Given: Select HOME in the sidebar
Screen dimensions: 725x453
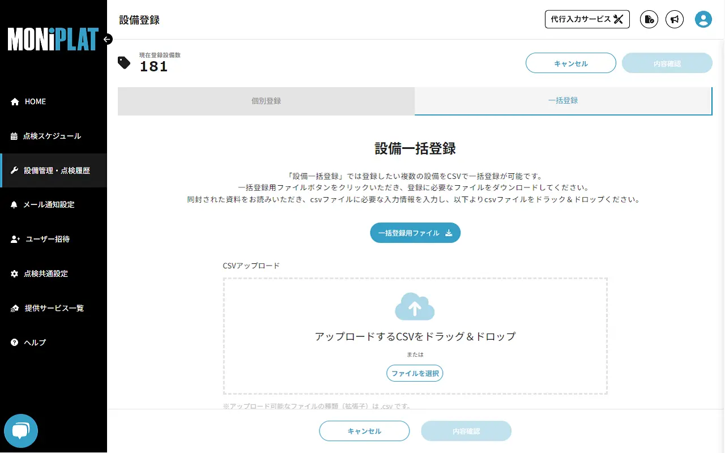Looking at the screenshot, I should click(x=36, y=101).
